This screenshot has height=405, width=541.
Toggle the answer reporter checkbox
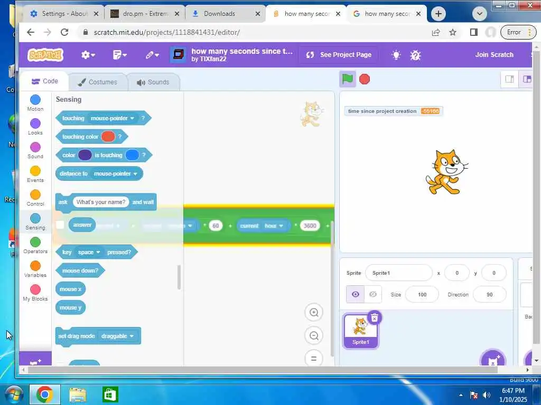pos(60,225)
